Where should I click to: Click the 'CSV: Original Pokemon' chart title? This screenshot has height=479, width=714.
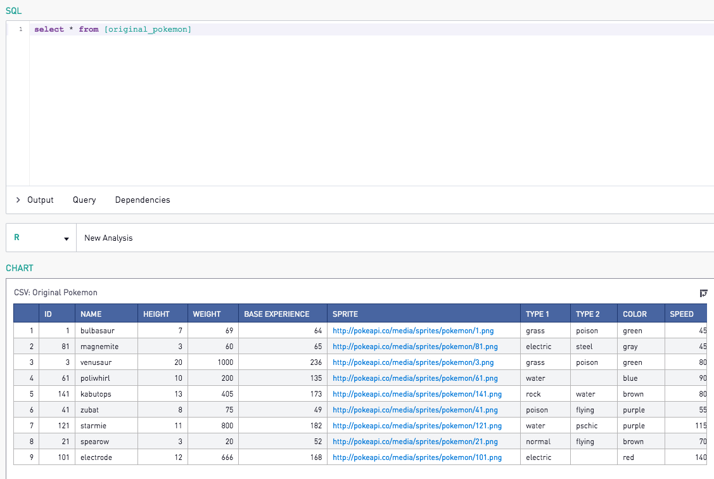[56, 292]
